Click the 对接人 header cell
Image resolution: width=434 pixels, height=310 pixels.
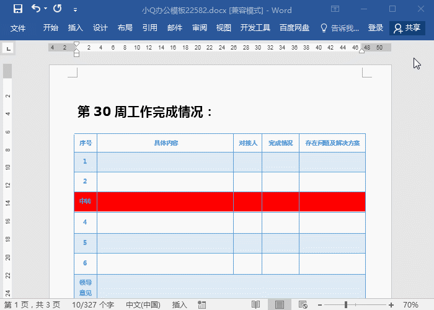(248, 143)
